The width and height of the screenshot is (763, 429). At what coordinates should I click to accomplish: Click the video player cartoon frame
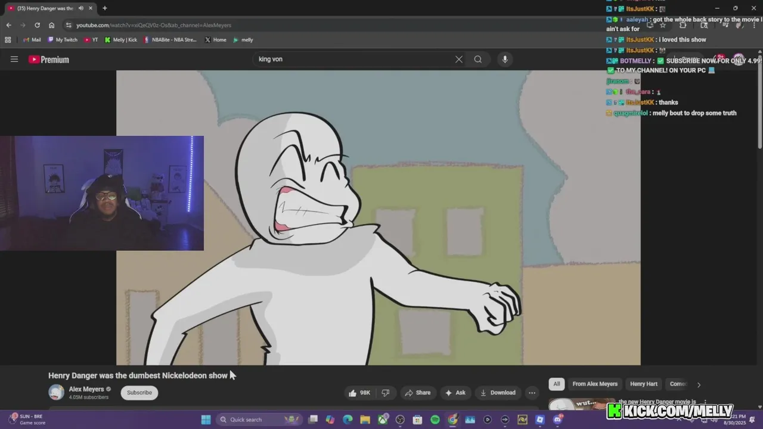pyautogui.click(x=378, y=217)
